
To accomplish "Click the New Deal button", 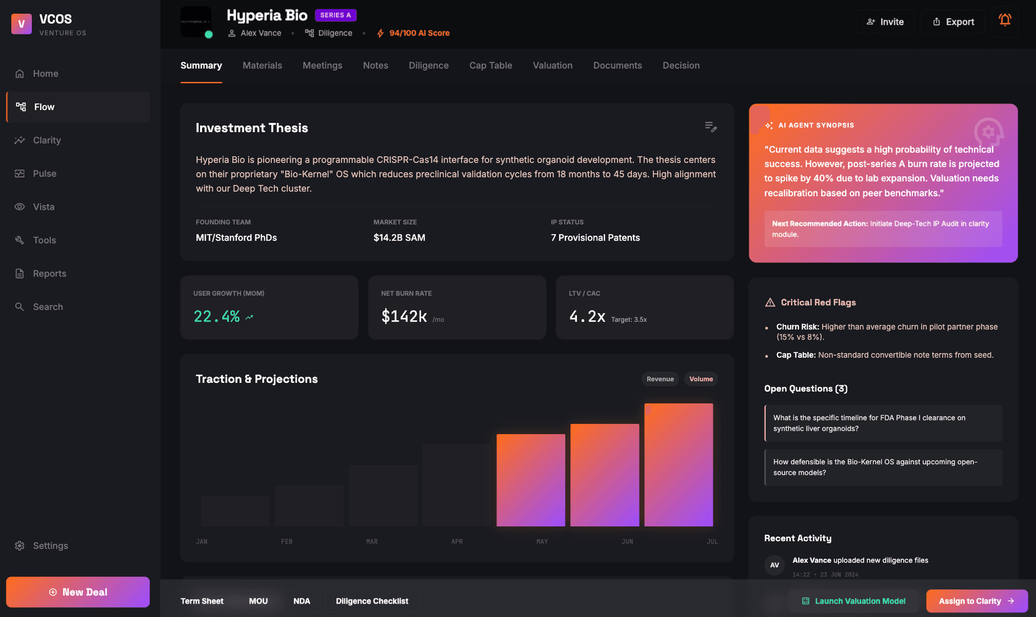I will (78, 592).
